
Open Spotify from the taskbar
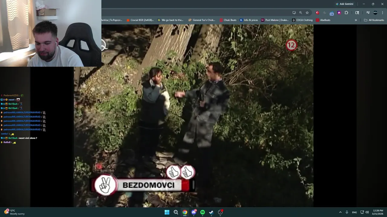203,212
